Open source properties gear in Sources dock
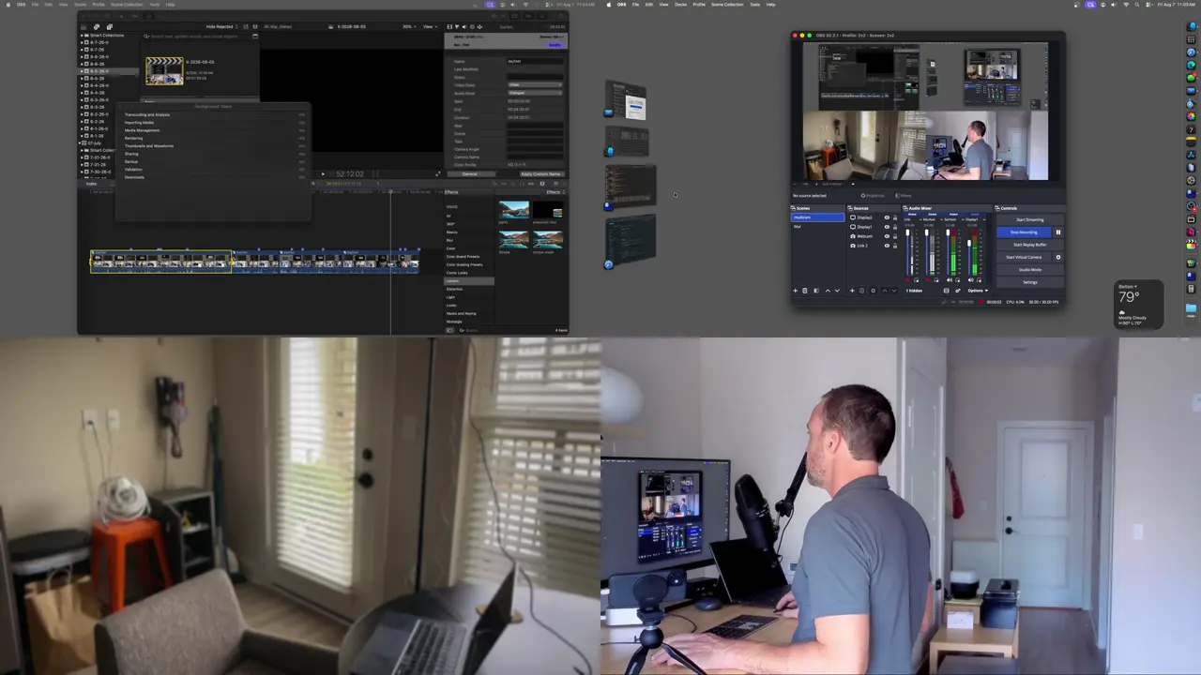 [874, 291]
